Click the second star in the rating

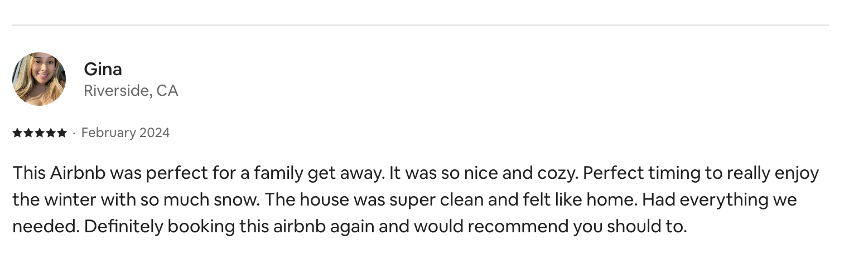pyautogui.click(x=28, y=133)
